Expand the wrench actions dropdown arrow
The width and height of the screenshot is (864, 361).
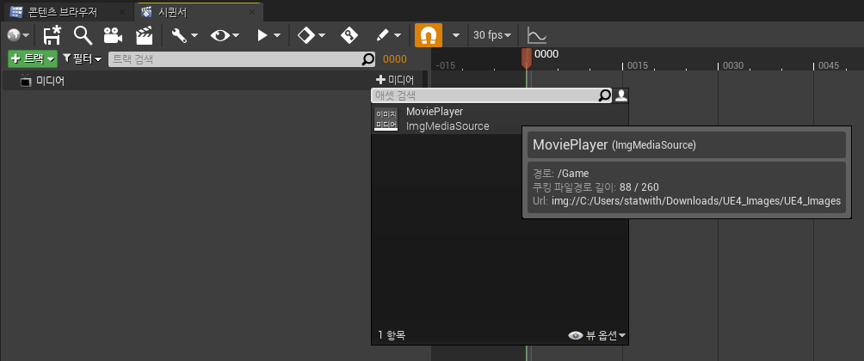(194, 36)
